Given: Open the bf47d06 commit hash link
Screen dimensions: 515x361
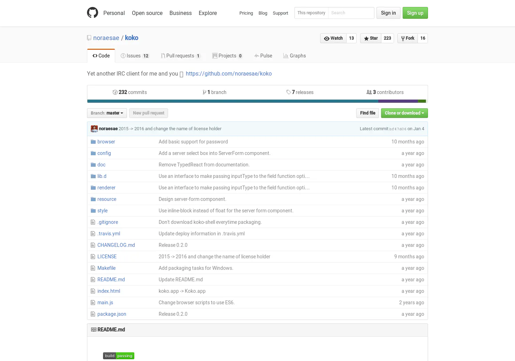Looking at the screenshot, I should [x=398, y=129].
